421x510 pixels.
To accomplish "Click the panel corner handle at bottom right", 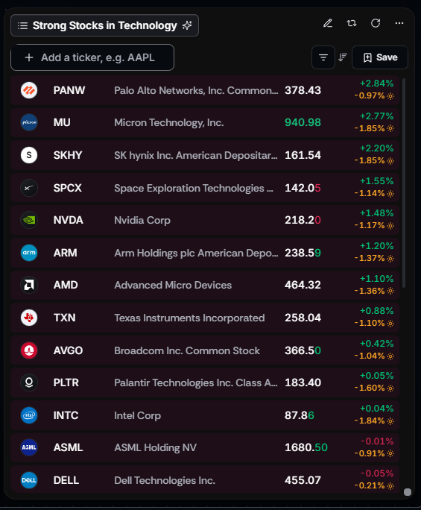I will click(x=408, y=492).
